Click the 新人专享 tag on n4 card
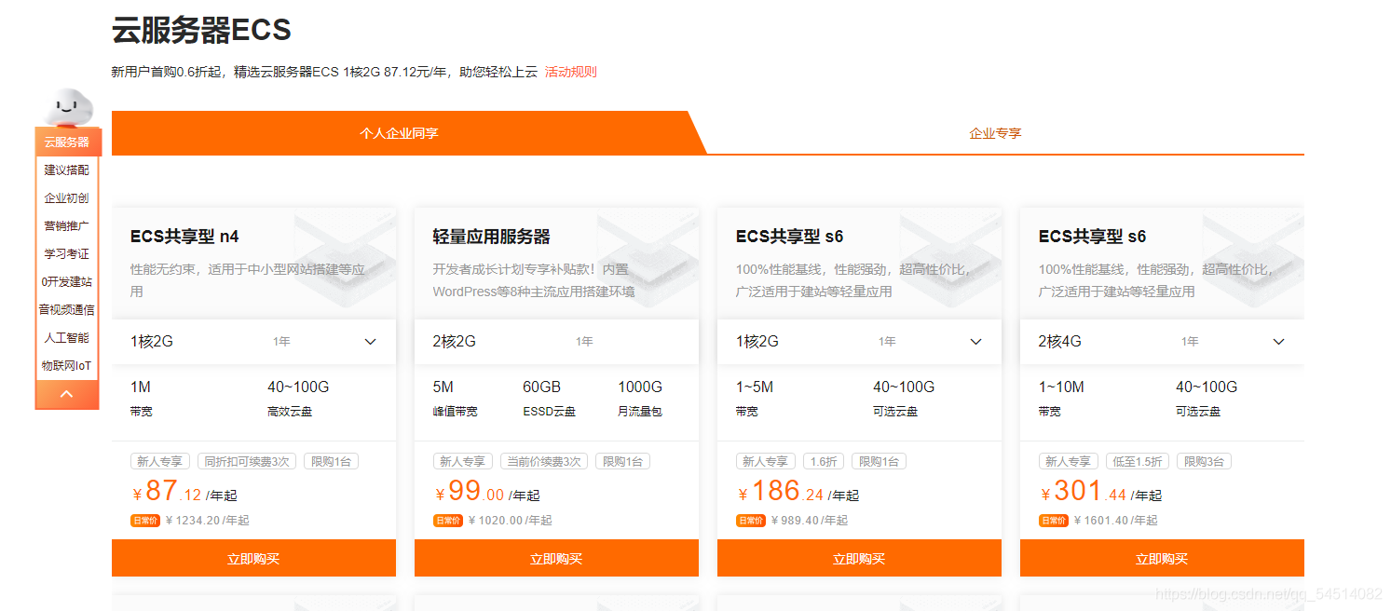The width and height of the screenshot is (1391, 611). [160, 461]
